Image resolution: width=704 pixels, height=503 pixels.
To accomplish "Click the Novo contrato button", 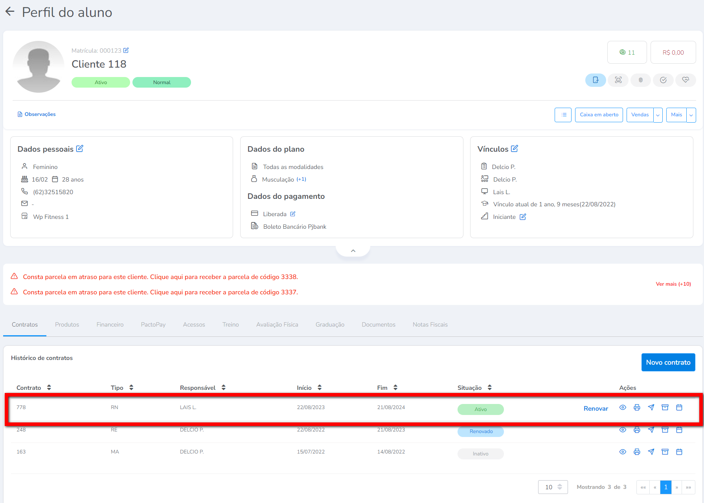I will point(668,362).
